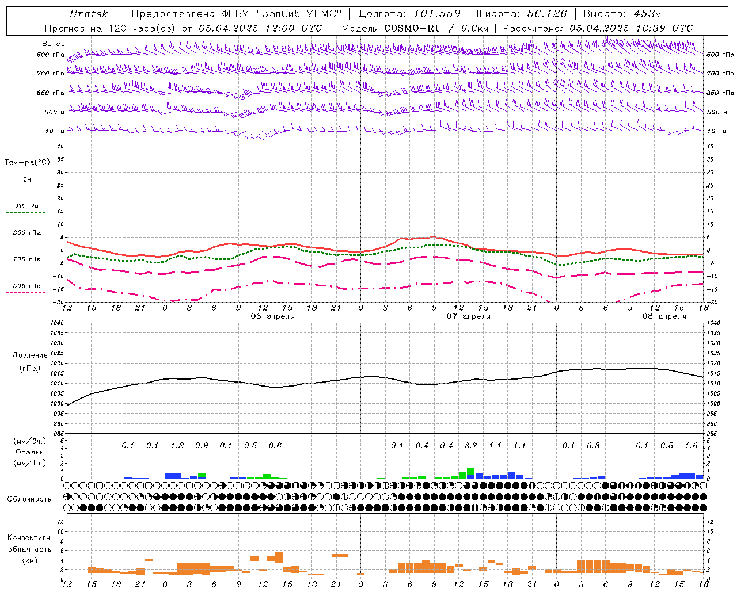Click the 500 гПа temperature legend entry
This screenshot has width=737, height=589.
coord(27,286)
